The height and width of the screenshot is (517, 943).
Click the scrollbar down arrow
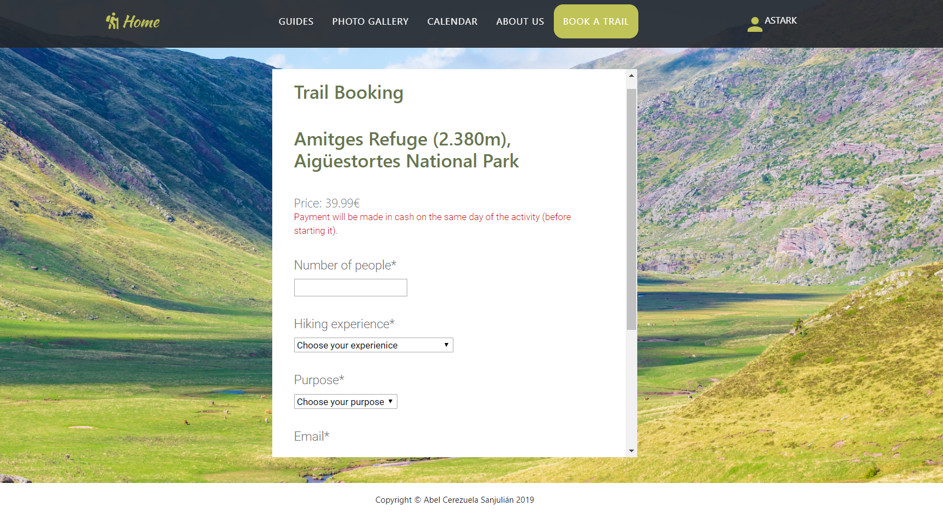631,451
